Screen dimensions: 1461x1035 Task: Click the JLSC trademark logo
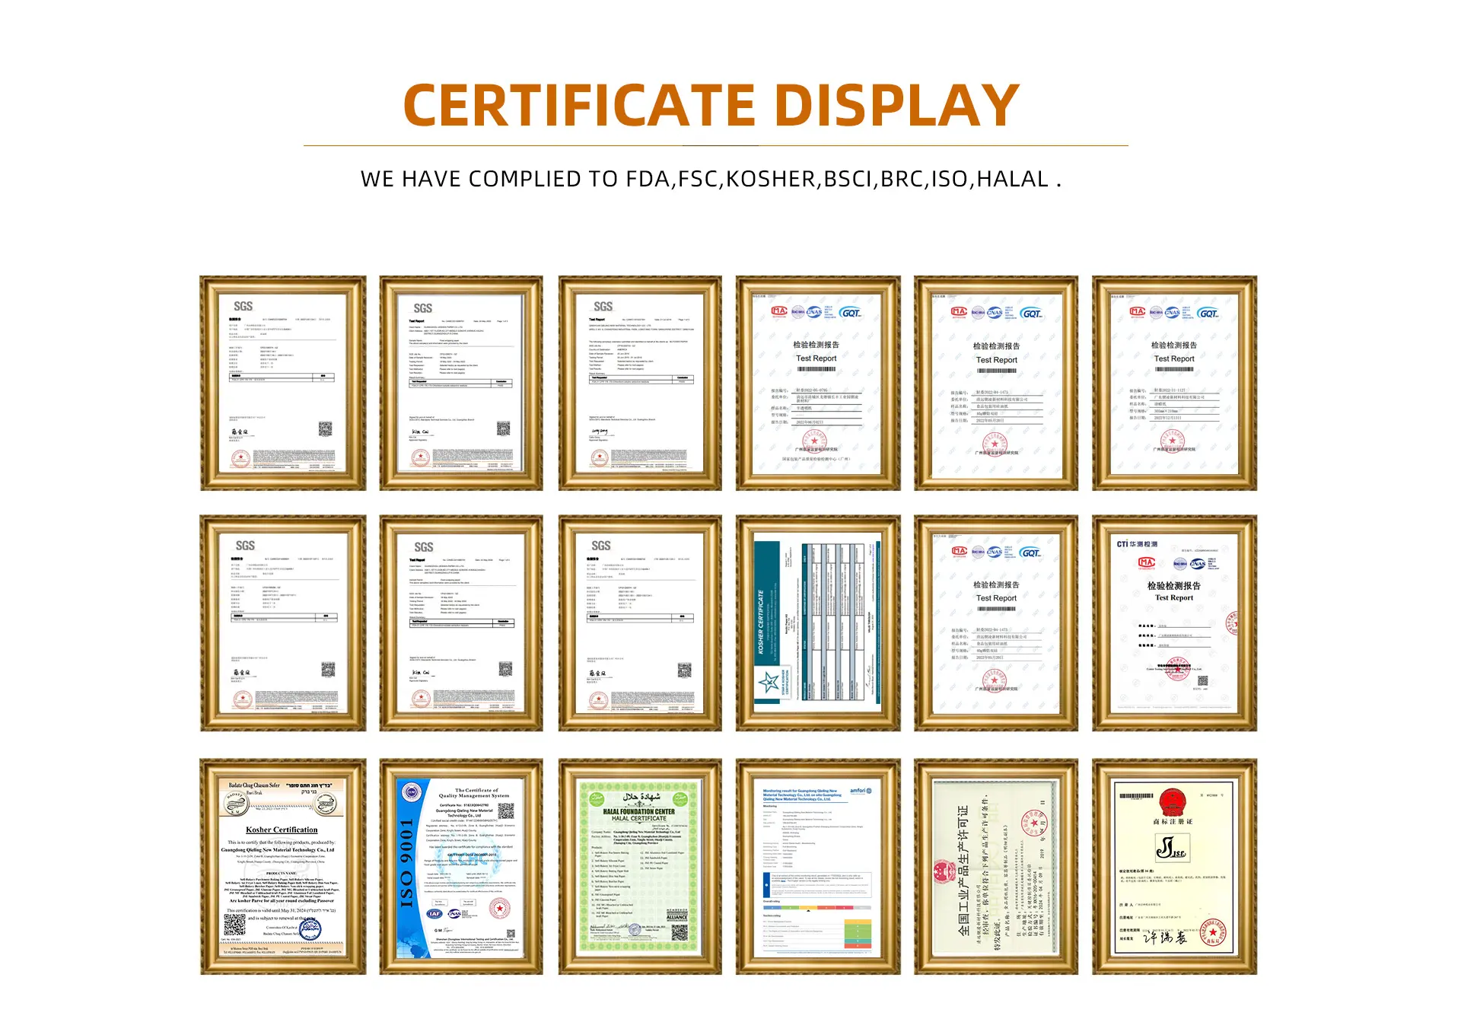(1172, 847)
